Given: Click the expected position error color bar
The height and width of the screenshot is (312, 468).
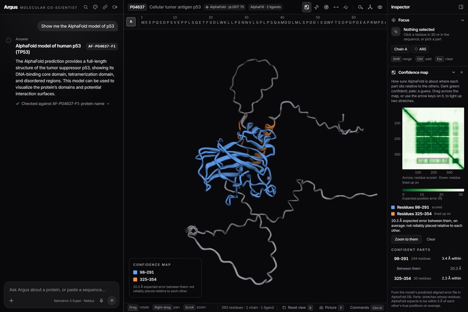Looking at the screenshot, I should (433, 190).
